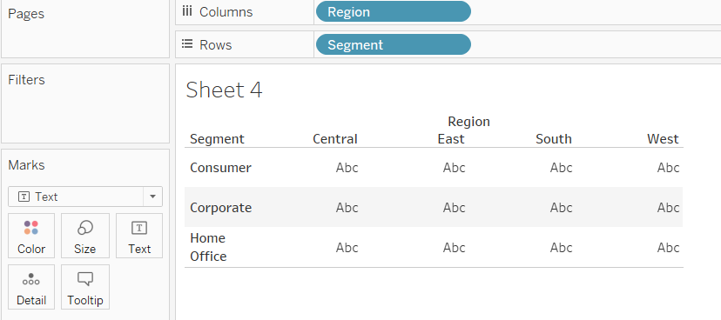
Task: Open the Color marks card
Action: [31, 236]
